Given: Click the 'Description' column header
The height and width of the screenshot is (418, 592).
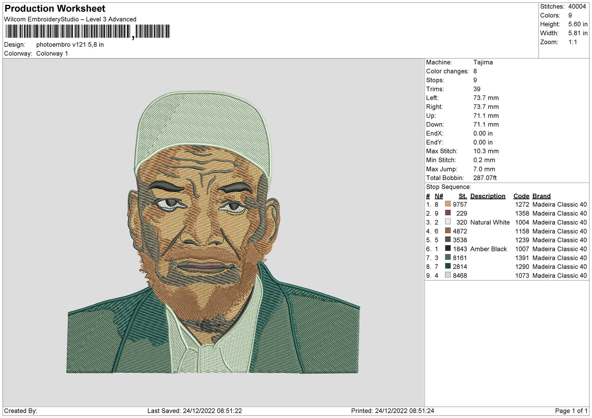Looking at the screenshot, I should click(x=488, y=196).
